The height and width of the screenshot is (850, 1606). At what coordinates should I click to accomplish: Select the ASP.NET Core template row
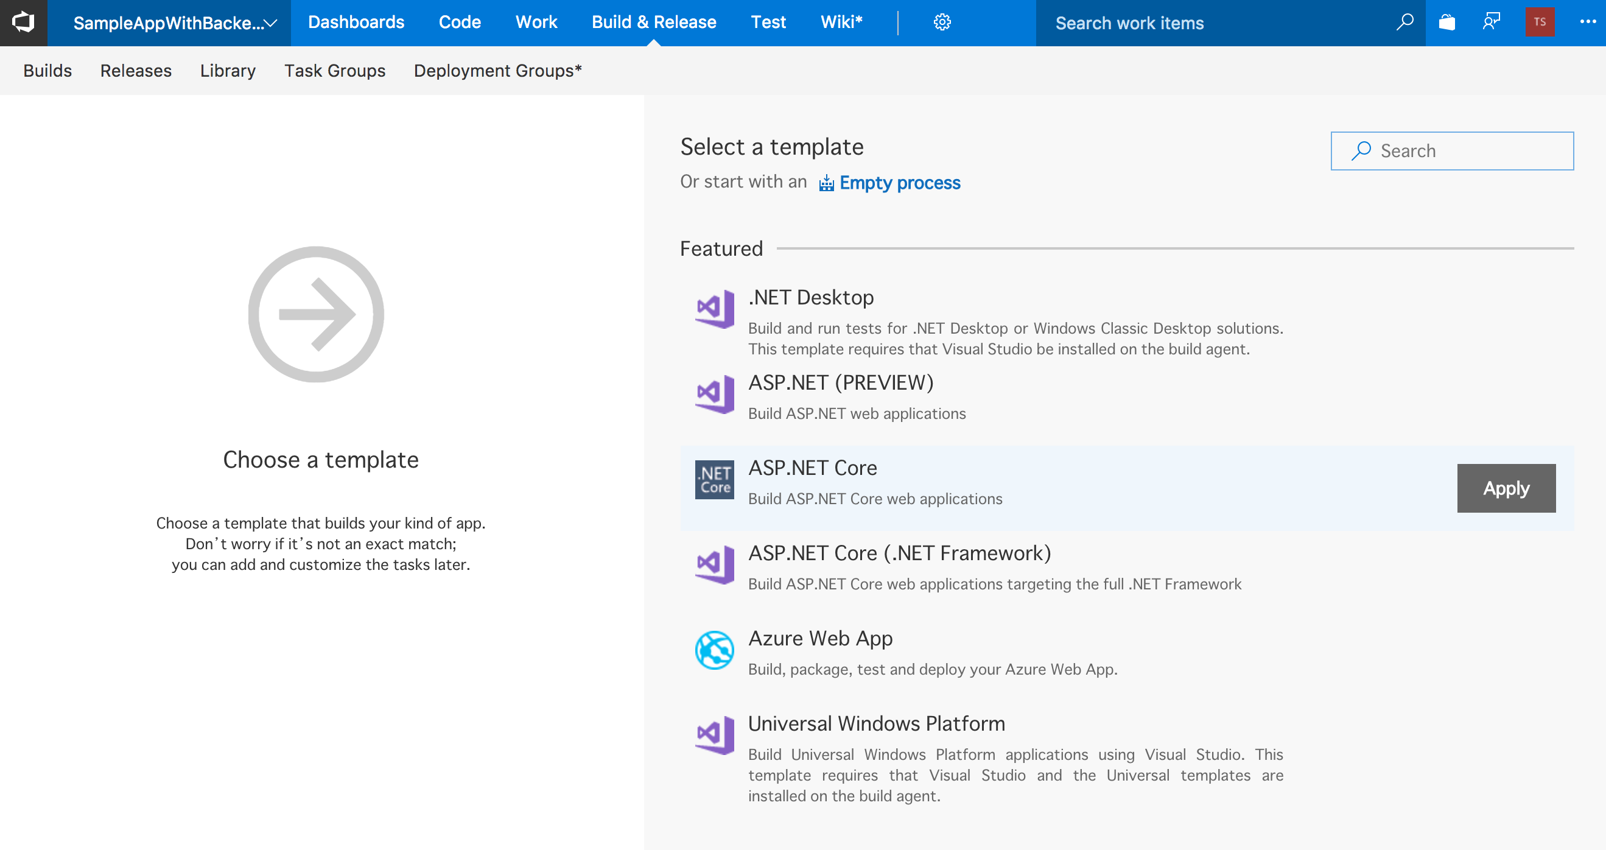pos(812,468)
